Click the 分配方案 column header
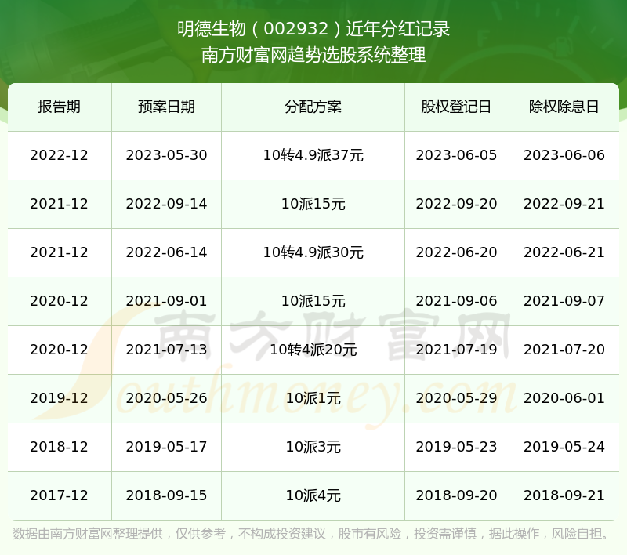Image resolution: width=627 pixels, height=555 pixels. click(313, 107)
